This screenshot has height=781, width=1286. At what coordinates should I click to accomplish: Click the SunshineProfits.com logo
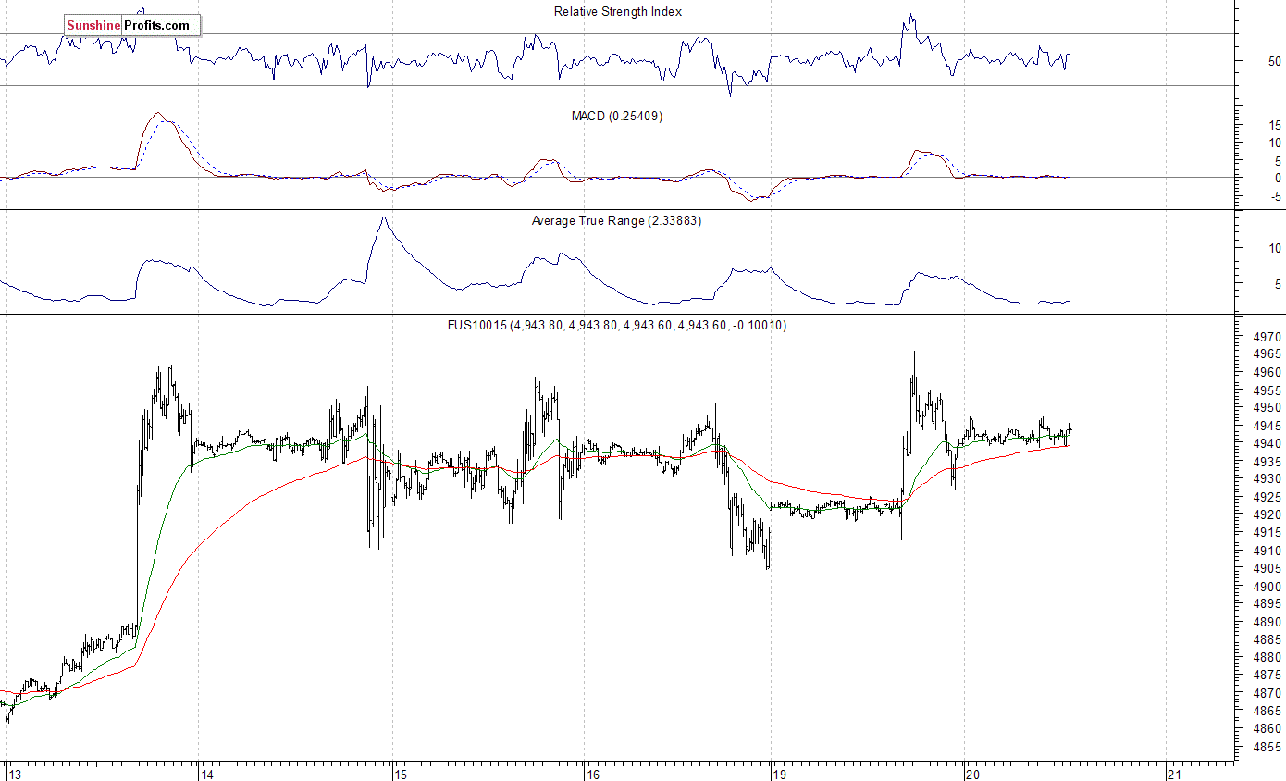point(131,25)
